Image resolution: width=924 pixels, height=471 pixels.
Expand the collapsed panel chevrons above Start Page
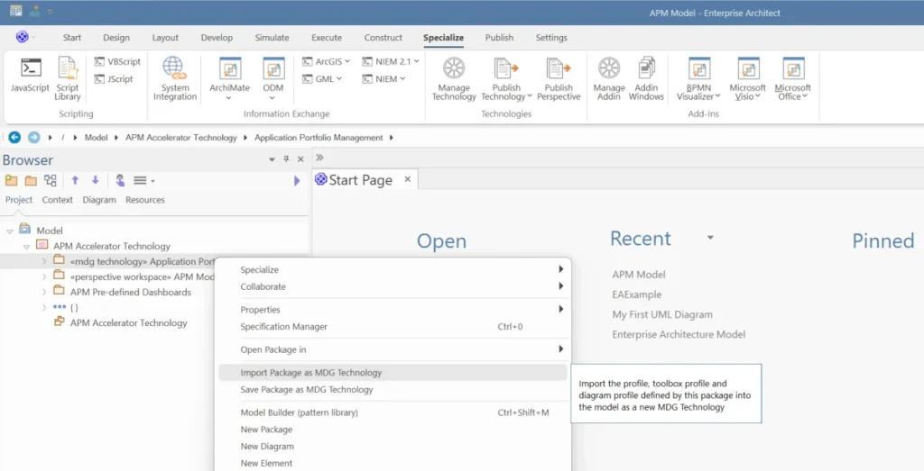click(320, 158)
